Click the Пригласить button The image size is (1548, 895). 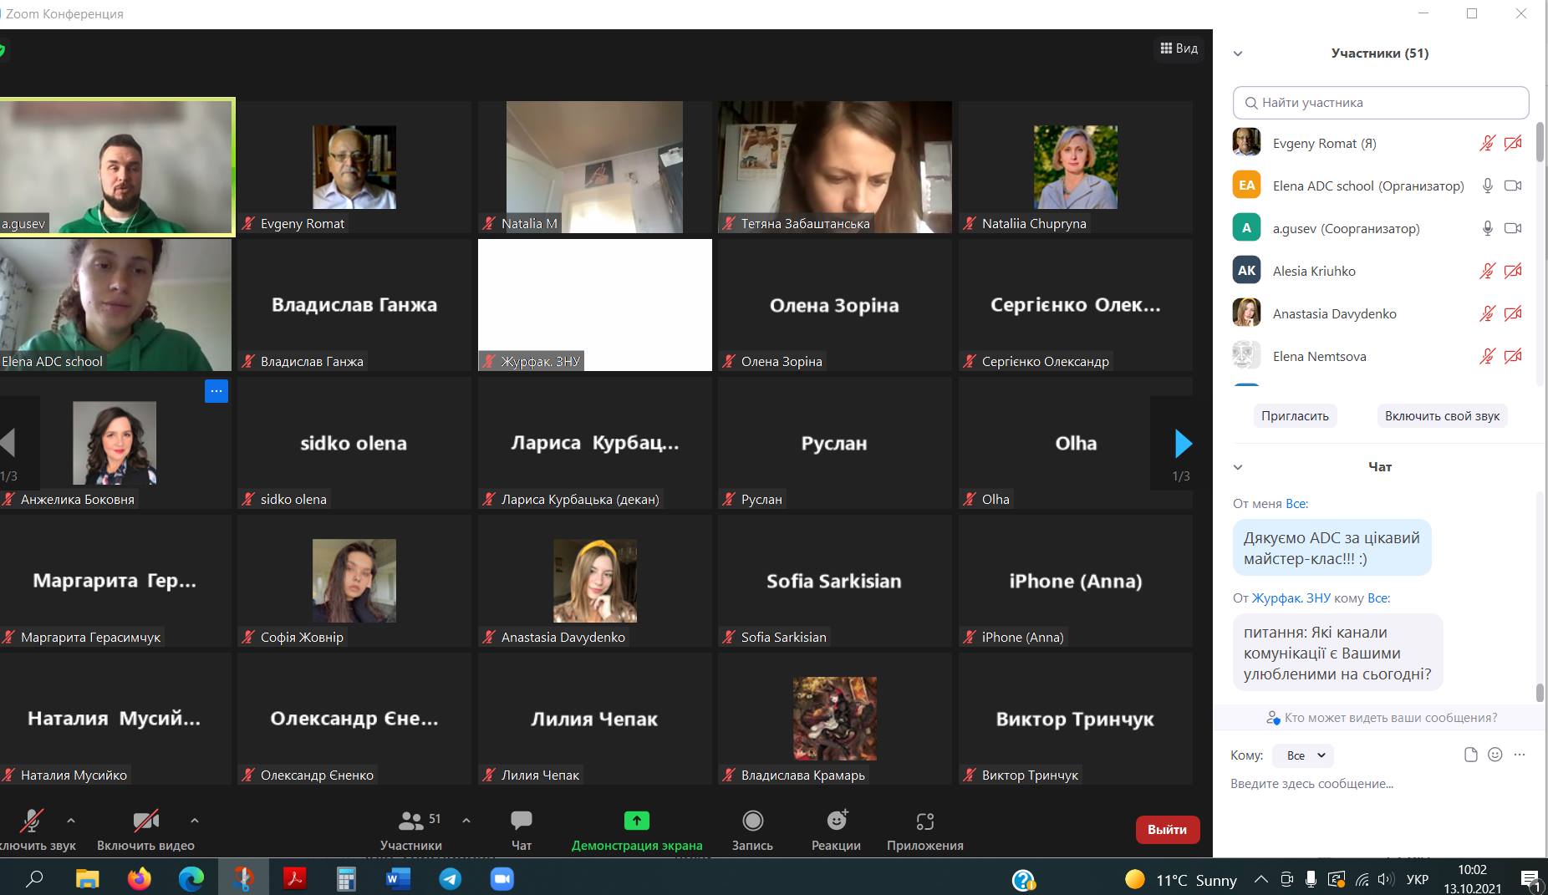click(x=1295, y=416)
